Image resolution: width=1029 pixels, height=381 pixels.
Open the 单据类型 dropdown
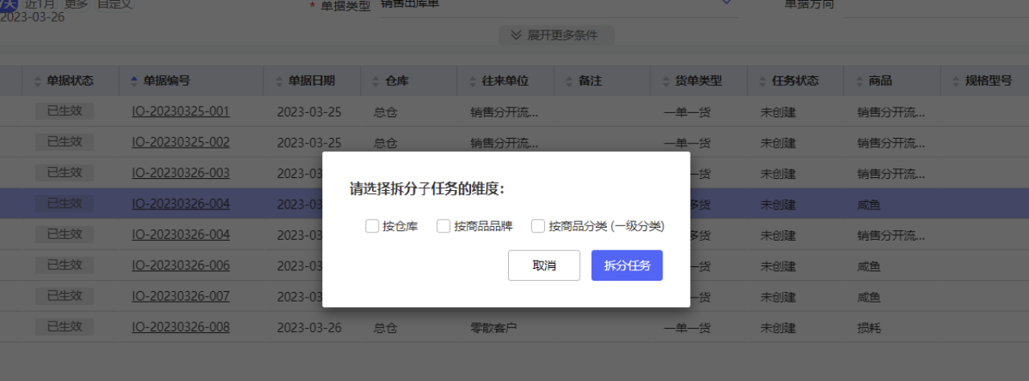(x=558, y=5)
